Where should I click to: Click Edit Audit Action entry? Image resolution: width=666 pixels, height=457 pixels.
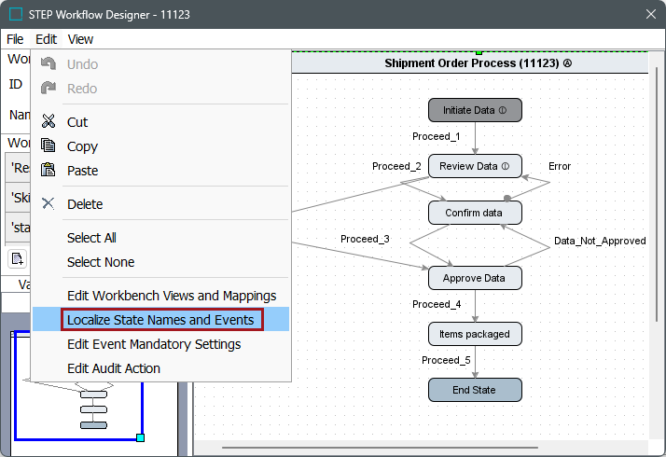(x=114, y=368)
